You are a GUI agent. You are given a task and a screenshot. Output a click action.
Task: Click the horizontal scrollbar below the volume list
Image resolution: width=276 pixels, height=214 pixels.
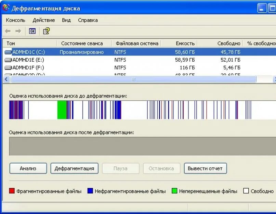pyautogui.click(x=133, y=79)
